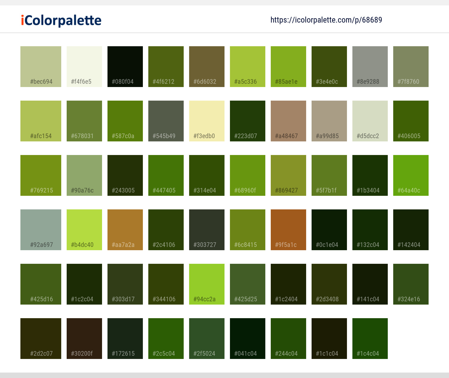Select the #243005 swatch
449x378 pixels.
point(125,175)
